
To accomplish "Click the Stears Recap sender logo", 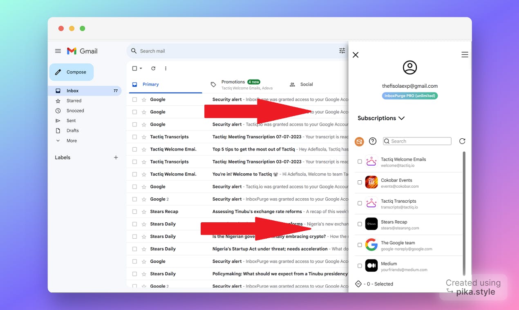I will click(371, 224).
